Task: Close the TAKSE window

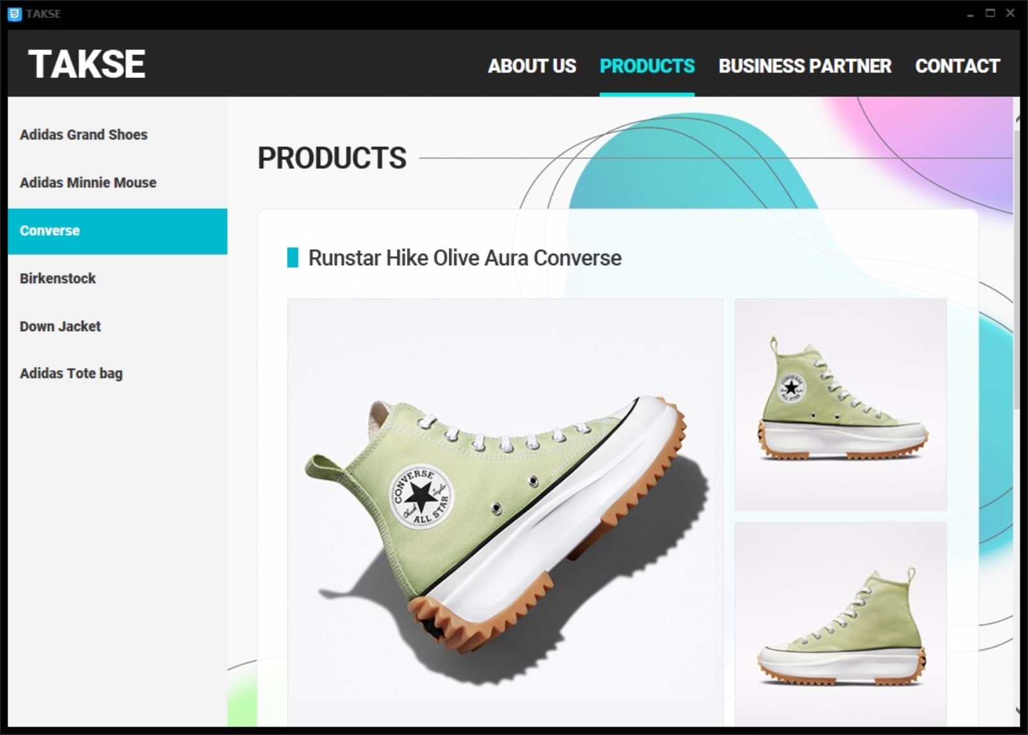Action: coord(1010,13)
